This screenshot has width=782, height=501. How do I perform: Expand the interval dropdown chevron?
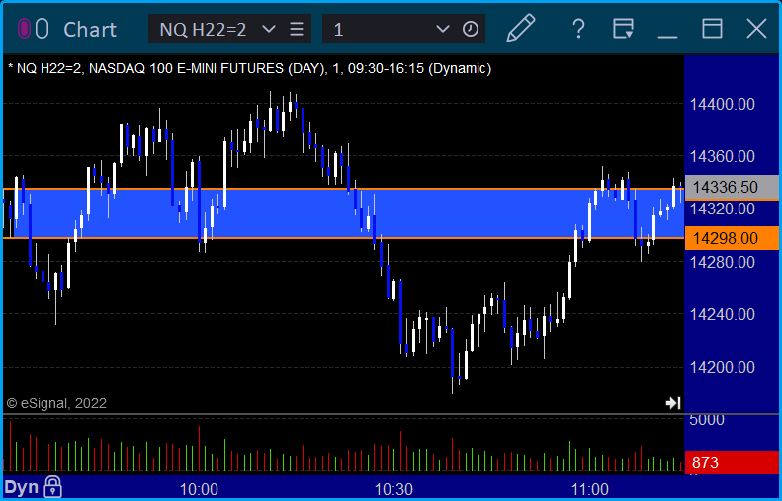(442, 29)
